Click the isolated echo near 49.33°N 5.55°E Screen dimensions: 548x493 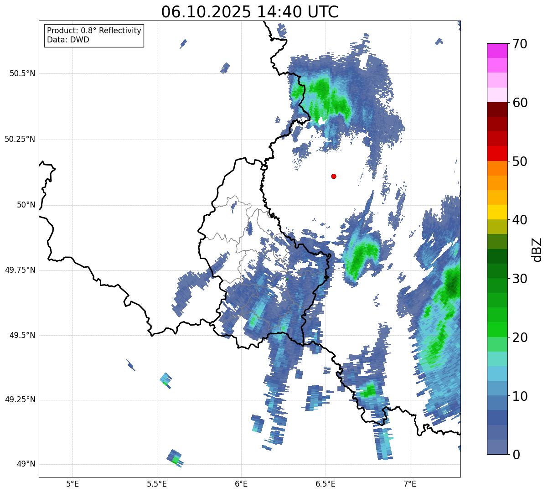pyautogui.click(x=166, y=380)
